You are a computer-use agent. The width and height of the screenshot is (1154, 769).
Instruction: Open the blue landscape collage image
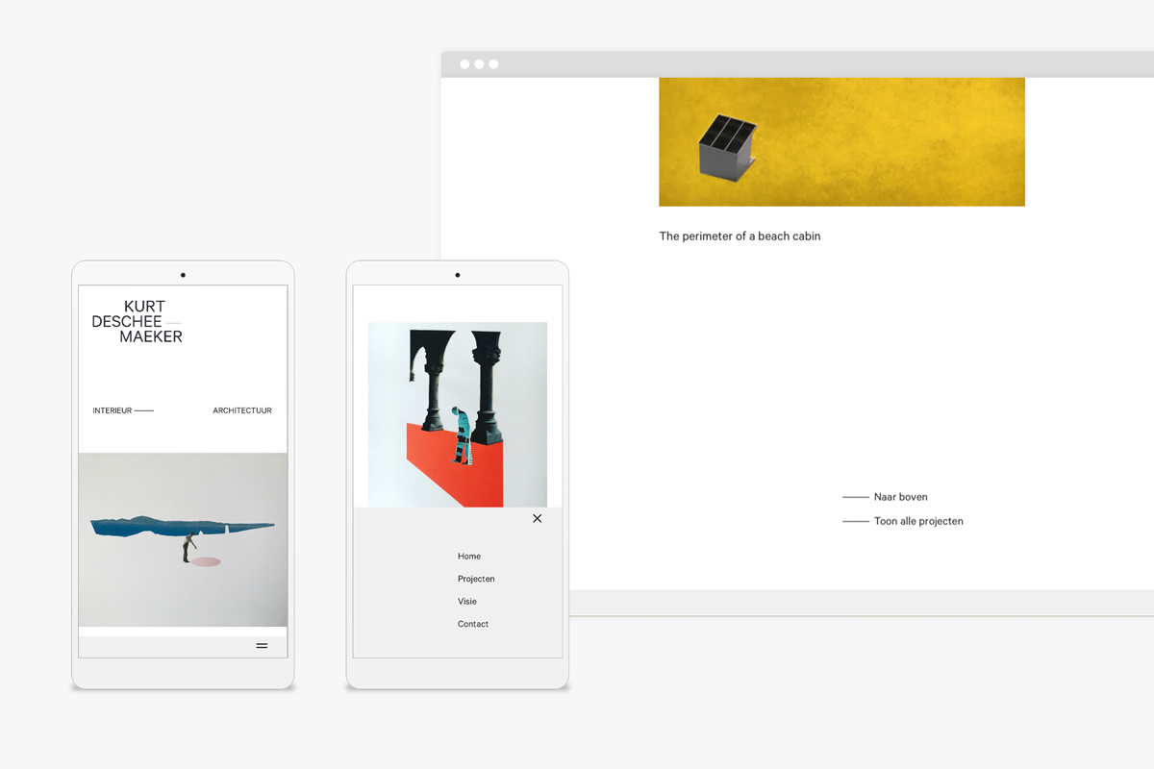pos(183,540)
